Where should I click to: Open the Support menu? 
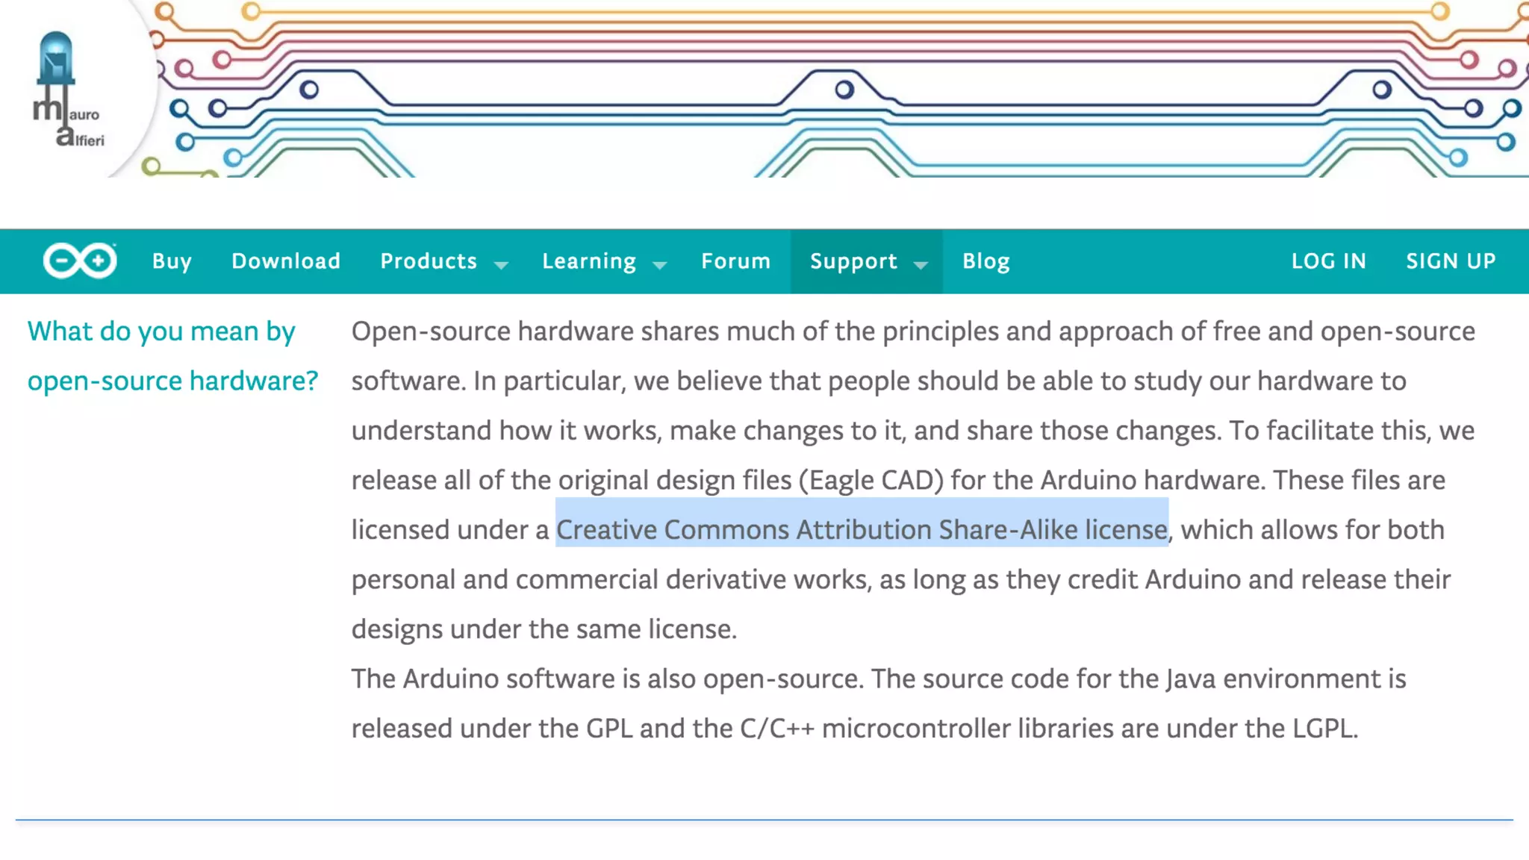click(853, 261)
